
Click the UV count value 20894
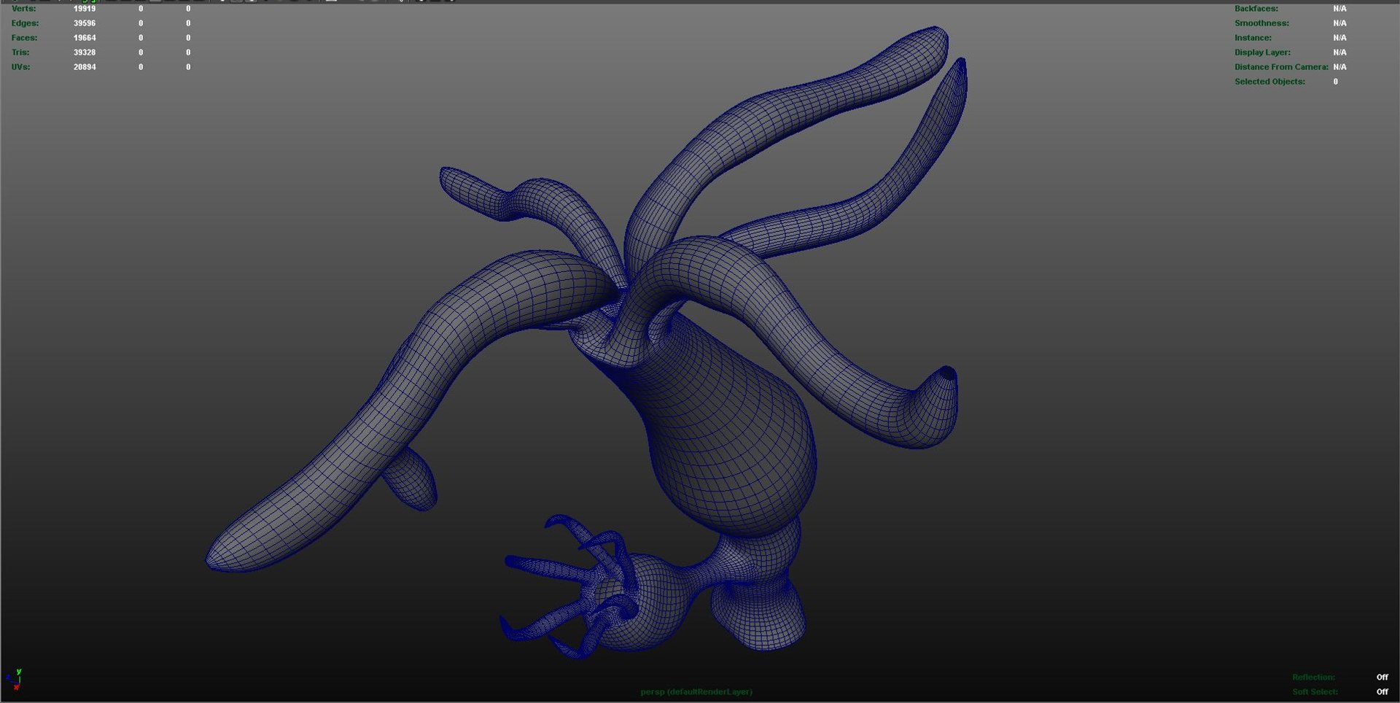point(85,67)
